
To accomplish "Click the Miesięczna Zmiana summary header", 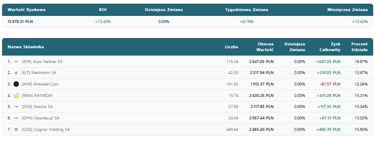I will [347, 10].
